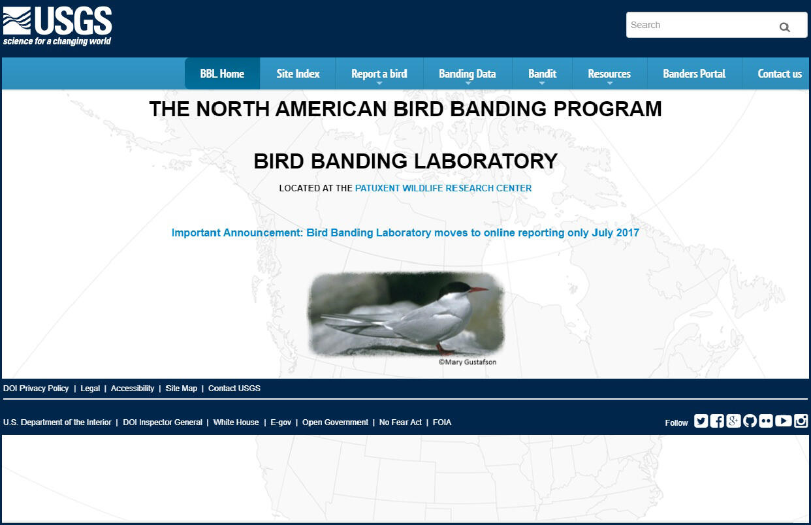Viewport: 811px width, 525px height.
Task: Select the Instagram icon
Action: (800, 421)
